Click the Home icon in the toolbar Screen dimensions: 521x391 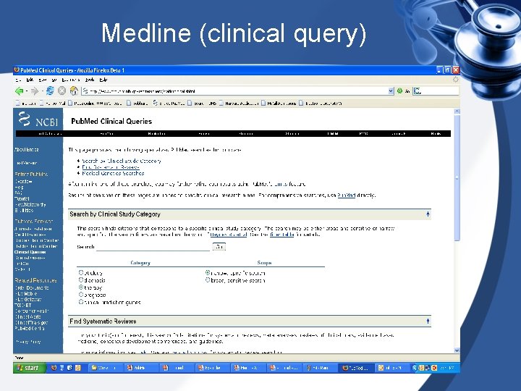click(74, 91)
